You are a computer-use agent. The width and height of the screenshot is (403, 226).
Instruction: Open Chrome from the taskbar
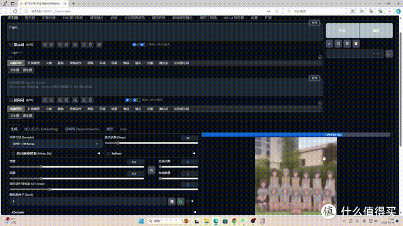(x=234, y=221)
